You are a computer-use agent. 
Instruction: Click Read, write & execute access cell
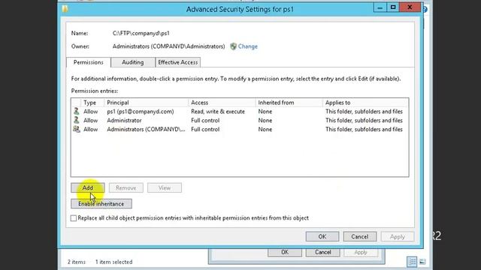[218, 112]
